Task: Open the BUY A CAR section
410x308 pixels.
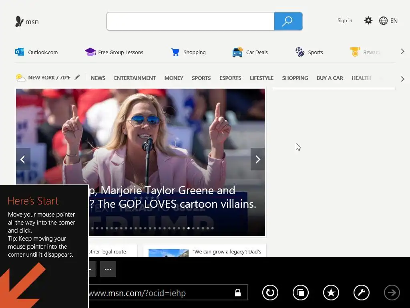Action: tap(330, 78)
